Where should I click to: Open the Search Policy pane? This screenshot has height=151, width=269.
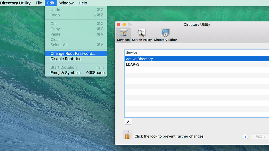tap(142, 35)
